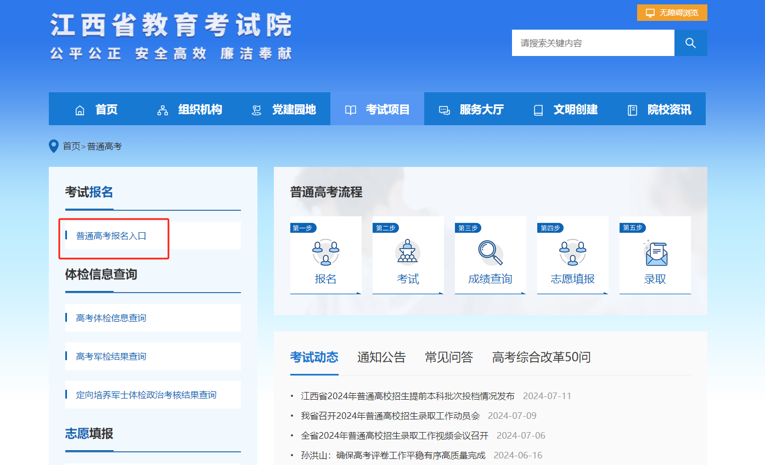Click the date 2024-07-09

[x=512, y=416]
